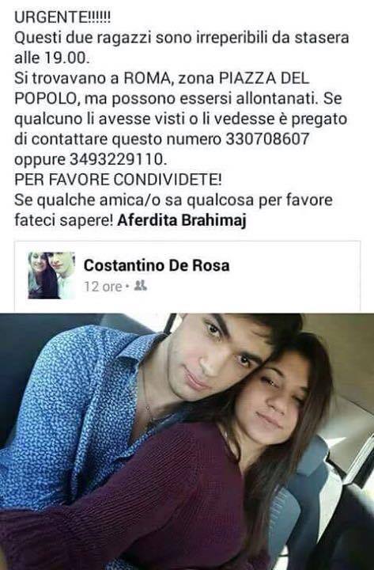This screenshot has height=570, width=374.
Task: Tap phone number 330708607
Action: pos(267,139)
